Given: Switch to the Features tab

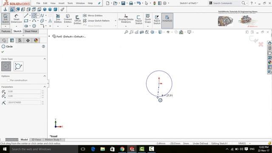Looking at the screenshot, I should coord(6,31).
